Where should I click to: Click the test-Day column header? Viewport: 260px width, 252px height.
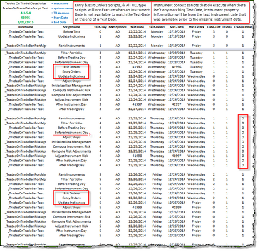(x=100, y=27)
